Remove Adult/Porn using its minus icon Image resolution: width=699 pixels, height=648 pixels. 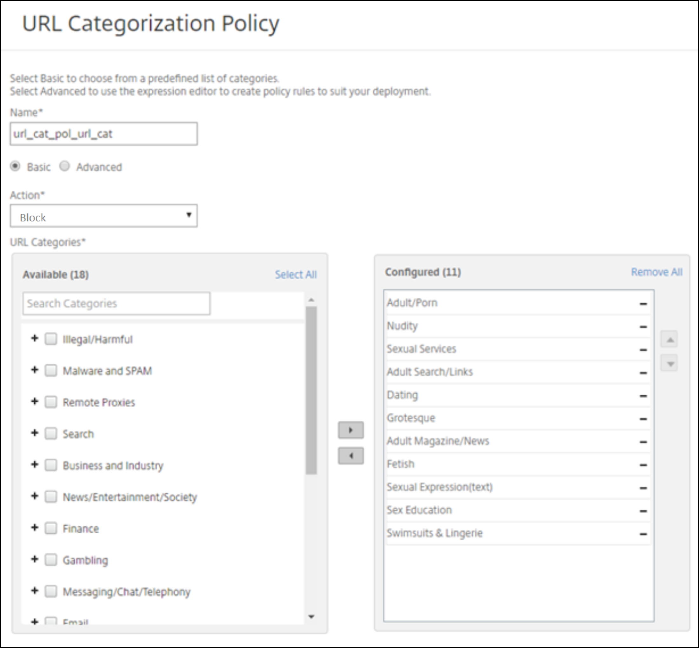pos(643,304)
